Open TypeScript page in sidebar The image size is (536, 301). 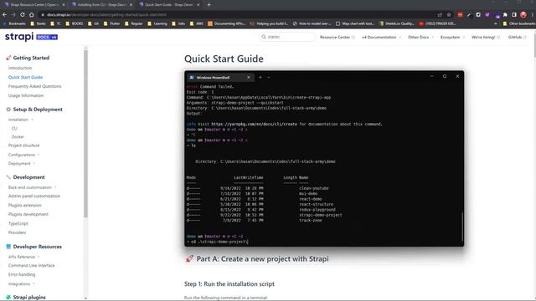click(18, 223)
